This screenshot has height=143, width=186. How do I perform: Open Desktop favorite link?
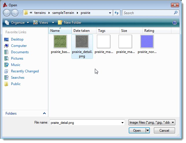pyautogui.click(x=17, y=39)
